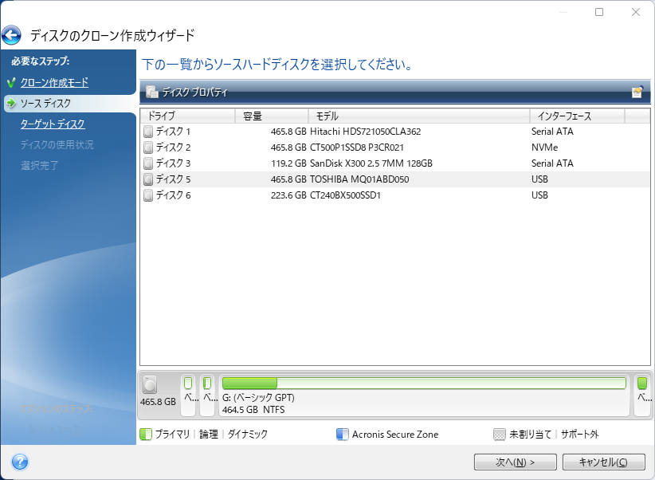The width and height of the screenshot is (655, 480).
Task: Sort by モデル column header
Action: point(419,116)
